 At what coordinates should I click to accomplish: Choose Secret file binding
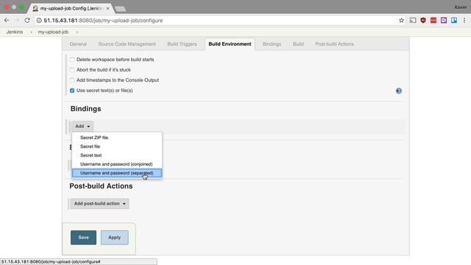click(117, 146)
